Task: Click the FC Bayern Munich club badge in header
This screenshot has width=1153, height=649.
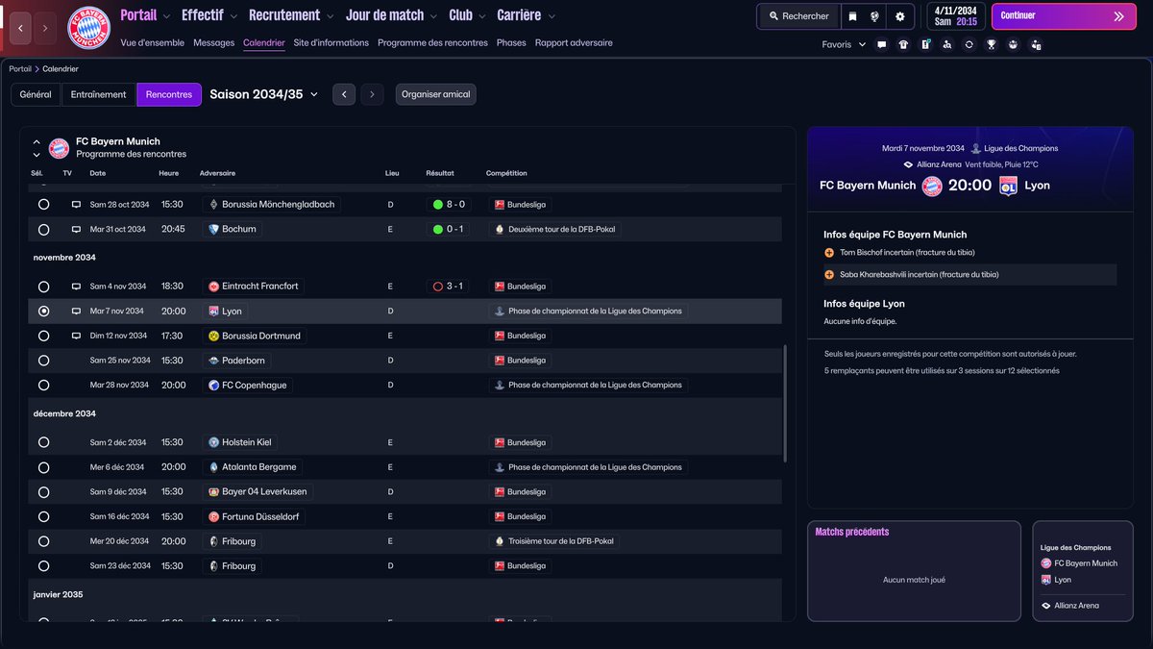Action: point(88,28)
